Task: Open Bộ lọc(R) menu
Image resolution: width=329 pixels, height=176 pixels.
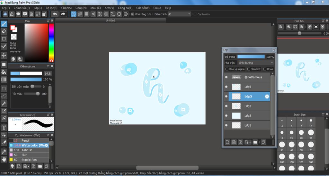Action: [52, 8]
